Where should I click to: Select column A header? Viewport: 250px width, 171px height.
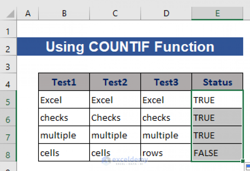click(x=28, y=13)
